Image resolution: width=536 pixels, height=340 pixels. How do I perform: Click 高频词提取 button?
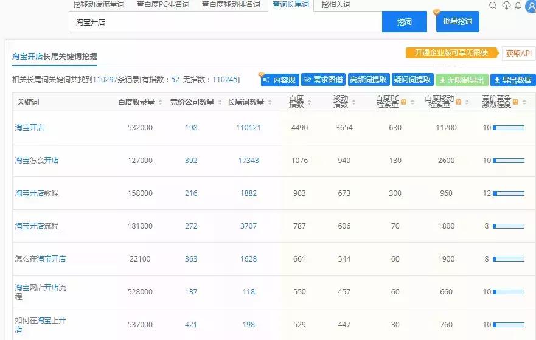(x=368, y=80)
